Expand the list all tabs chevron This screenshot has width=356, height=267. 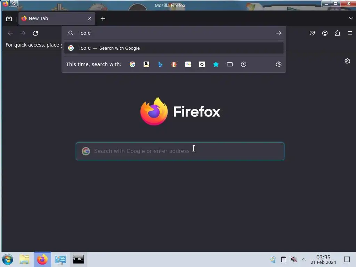351,18
